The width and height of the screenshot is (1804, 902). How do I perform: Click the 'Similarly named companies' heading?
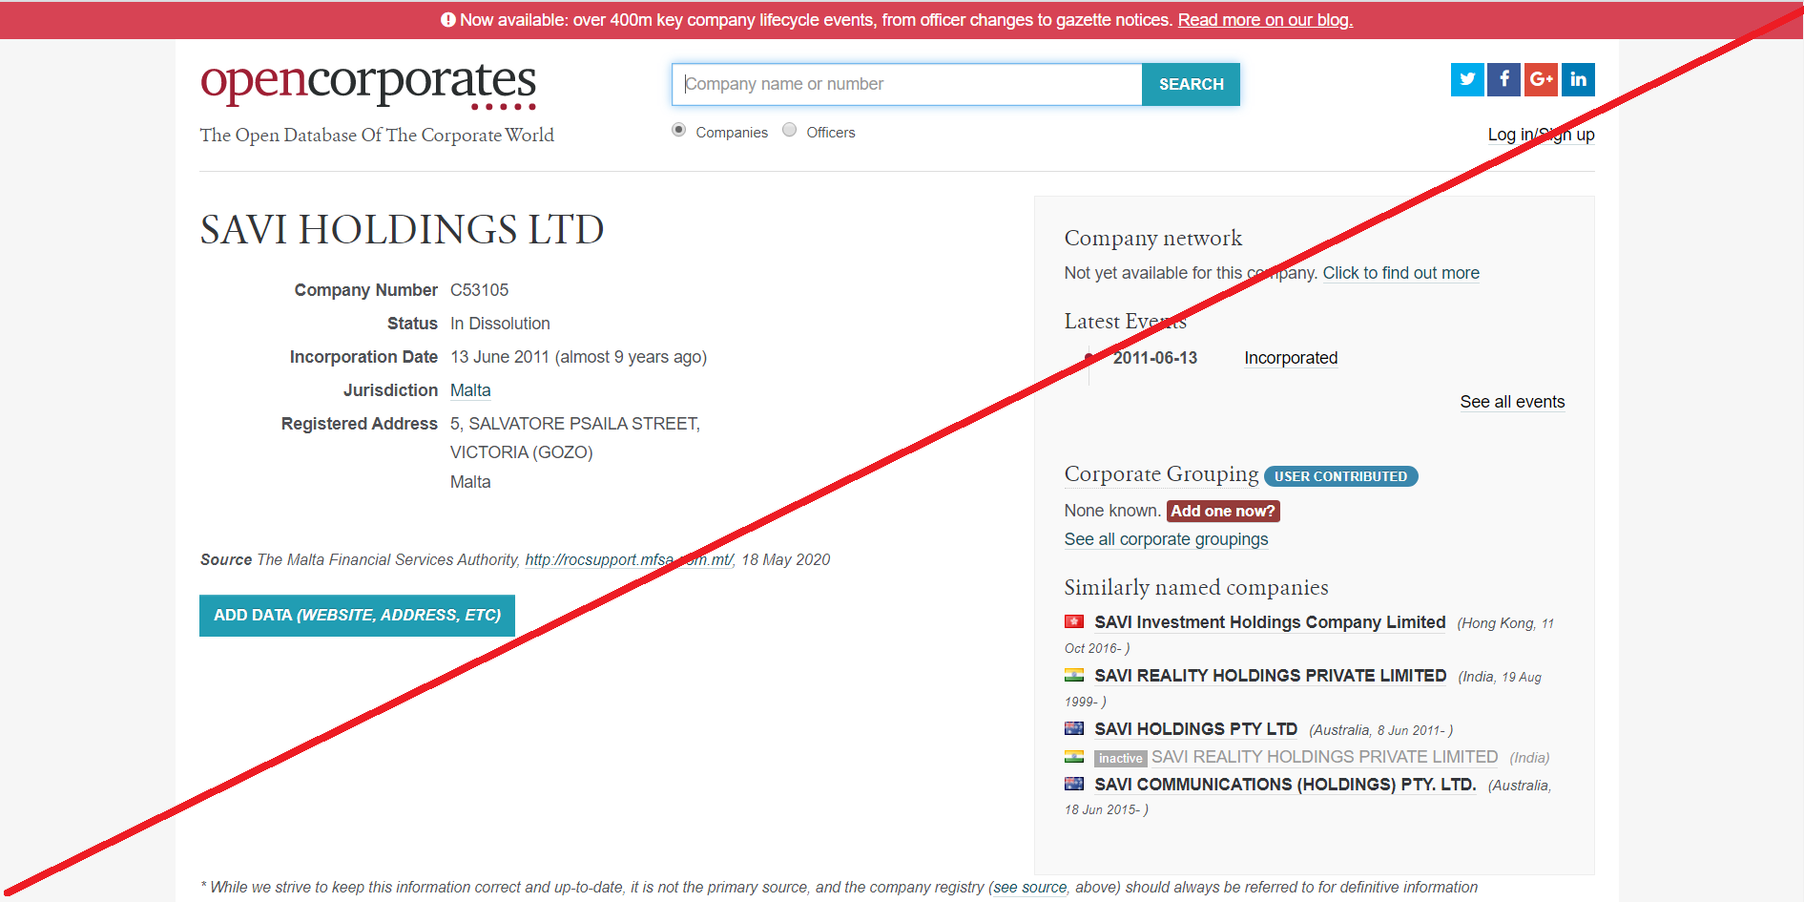click(x=1196, y=587)
